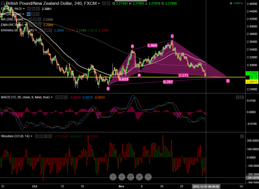259x189 pixels.
Task: Open settings gear for Ichimoku indicator
Action: [46, 30]
